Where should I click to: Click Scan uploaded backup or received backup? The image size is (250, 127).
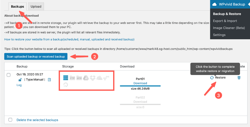36,56
